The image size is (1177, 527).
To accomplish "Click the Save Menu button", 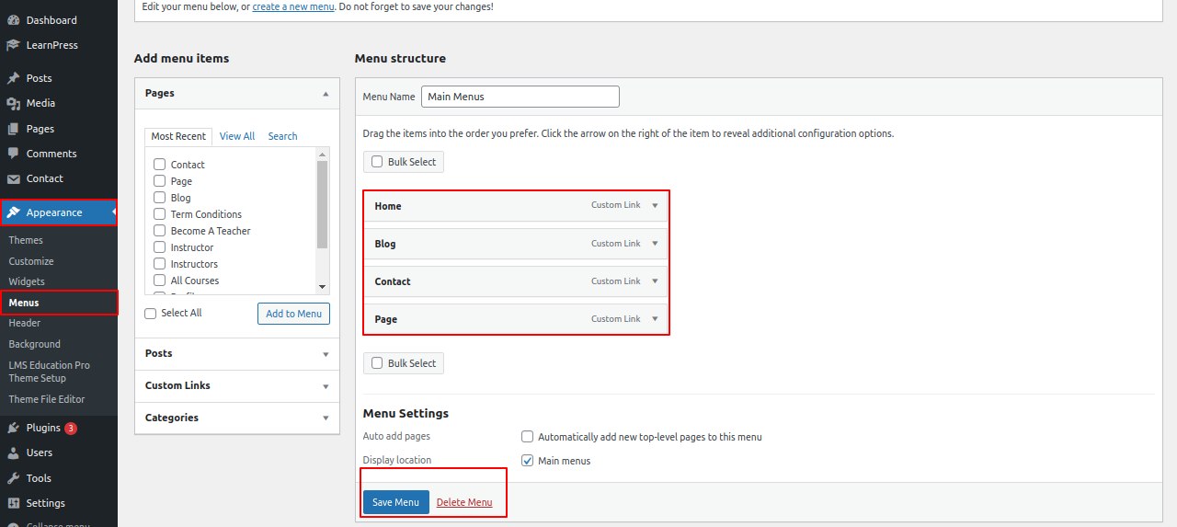I will coord(395,502).
